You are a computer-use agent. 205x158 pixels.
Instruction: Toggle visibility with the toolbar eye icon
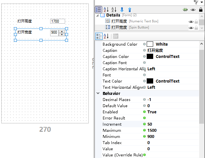[x=193, y=10]
